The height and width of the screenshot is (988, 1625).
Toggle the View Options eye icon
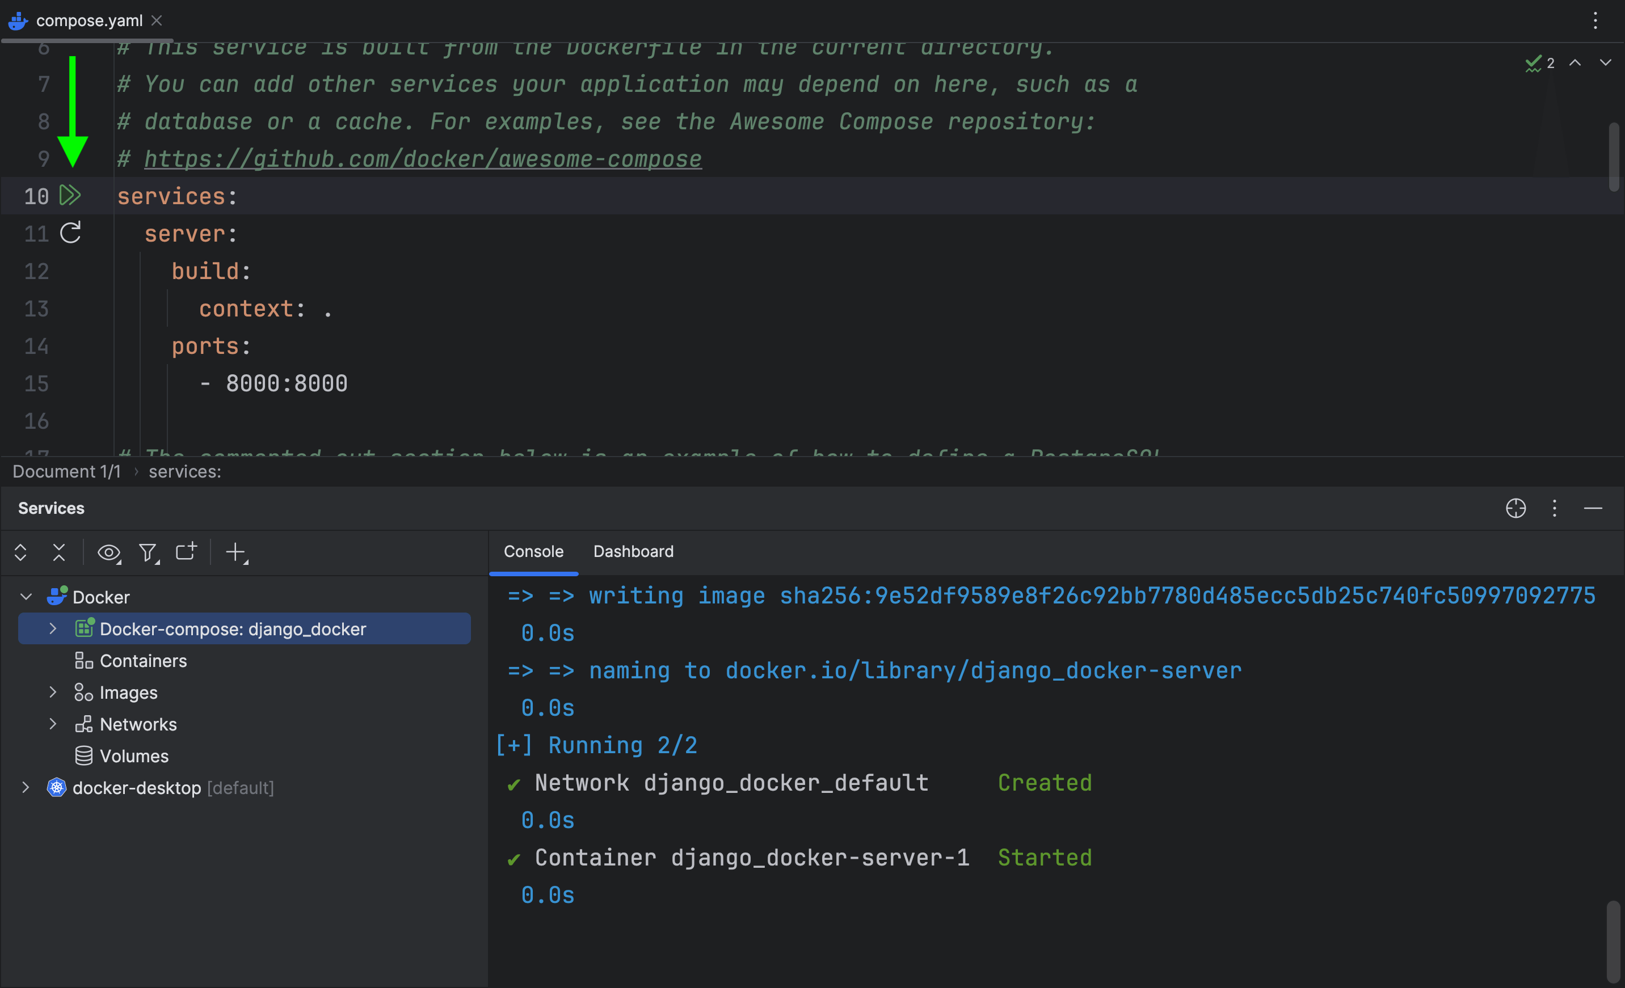click(109, 552)
